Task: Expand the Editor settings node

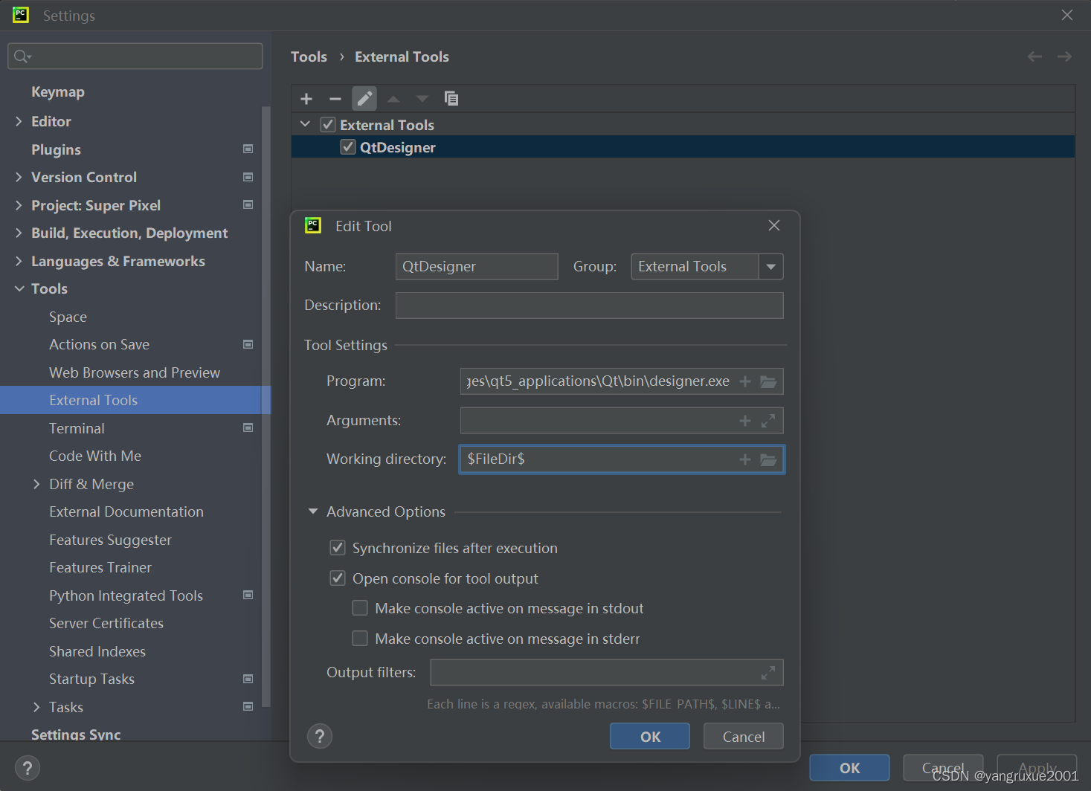Action: 19,121
